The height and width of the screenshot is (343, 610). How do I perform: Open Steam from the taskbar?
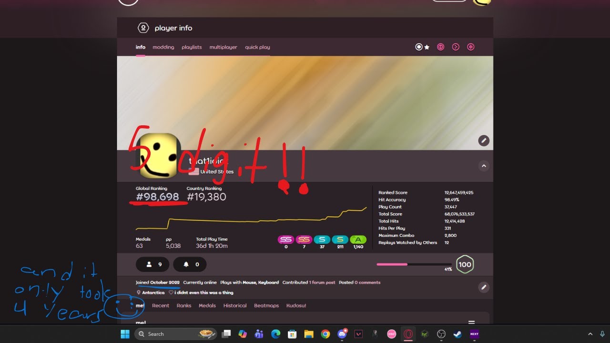click(457, 334)
